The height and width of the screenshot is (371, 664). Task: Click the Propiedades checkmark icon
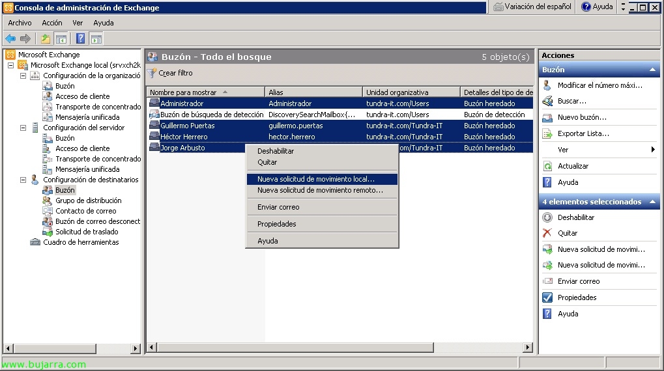(547, 297)
